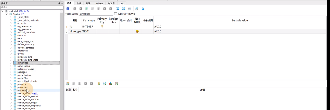This screenshot has width=330, height=110.
Task: Collapse the contacts2 database node
Action: coord(3,11)
